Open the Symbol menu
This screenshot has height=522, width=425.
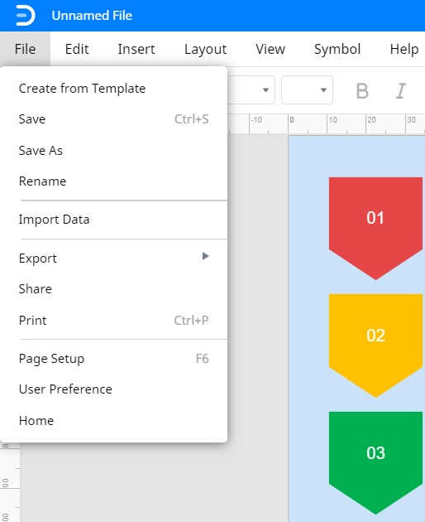click(x=337, y=49)
